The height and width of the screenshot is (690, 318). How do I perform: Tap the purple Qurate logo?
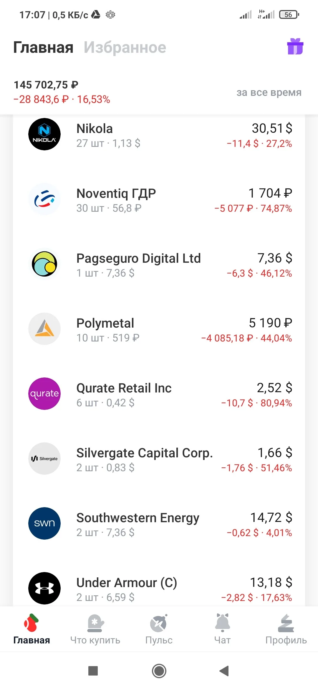44,394
